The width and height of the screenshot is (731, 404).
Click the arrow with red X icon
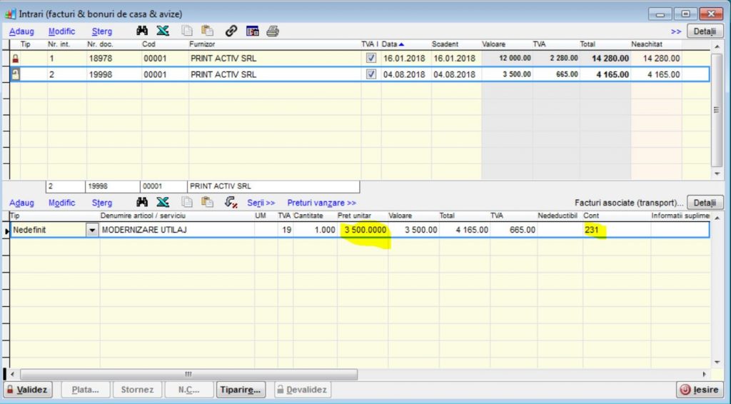231,203
